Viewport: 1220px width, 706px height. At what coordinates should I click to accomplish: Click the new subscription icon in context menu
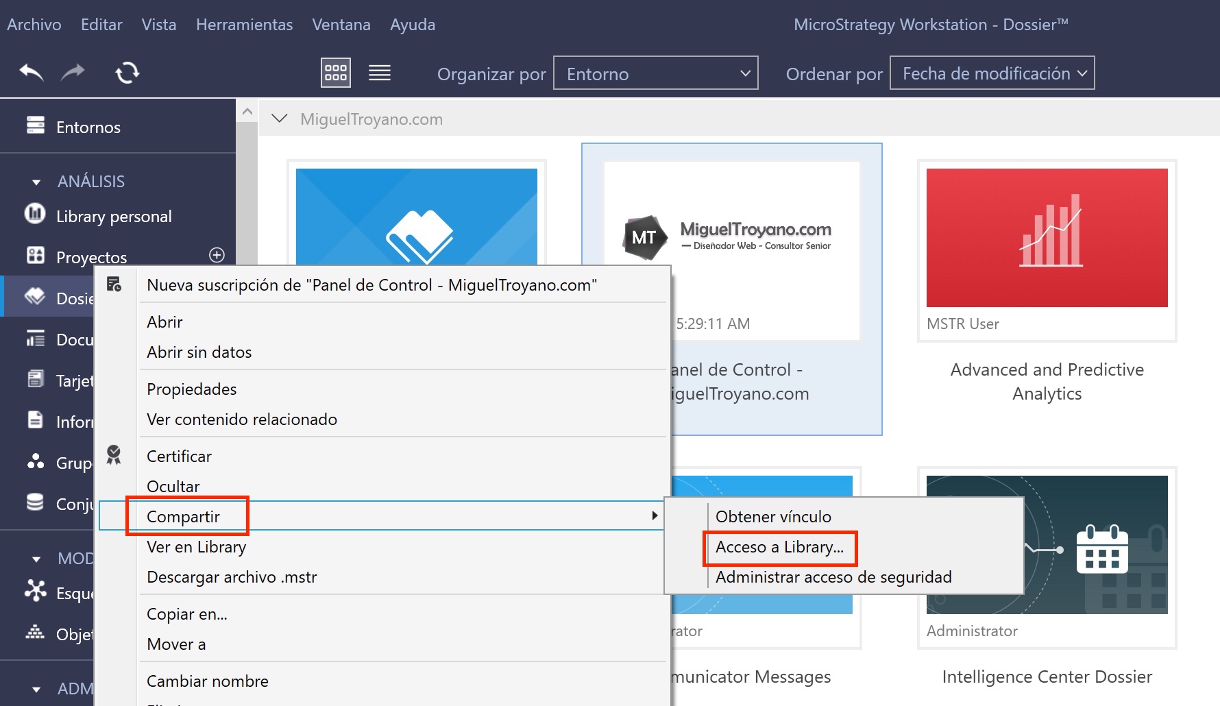[x=114, y=284]
